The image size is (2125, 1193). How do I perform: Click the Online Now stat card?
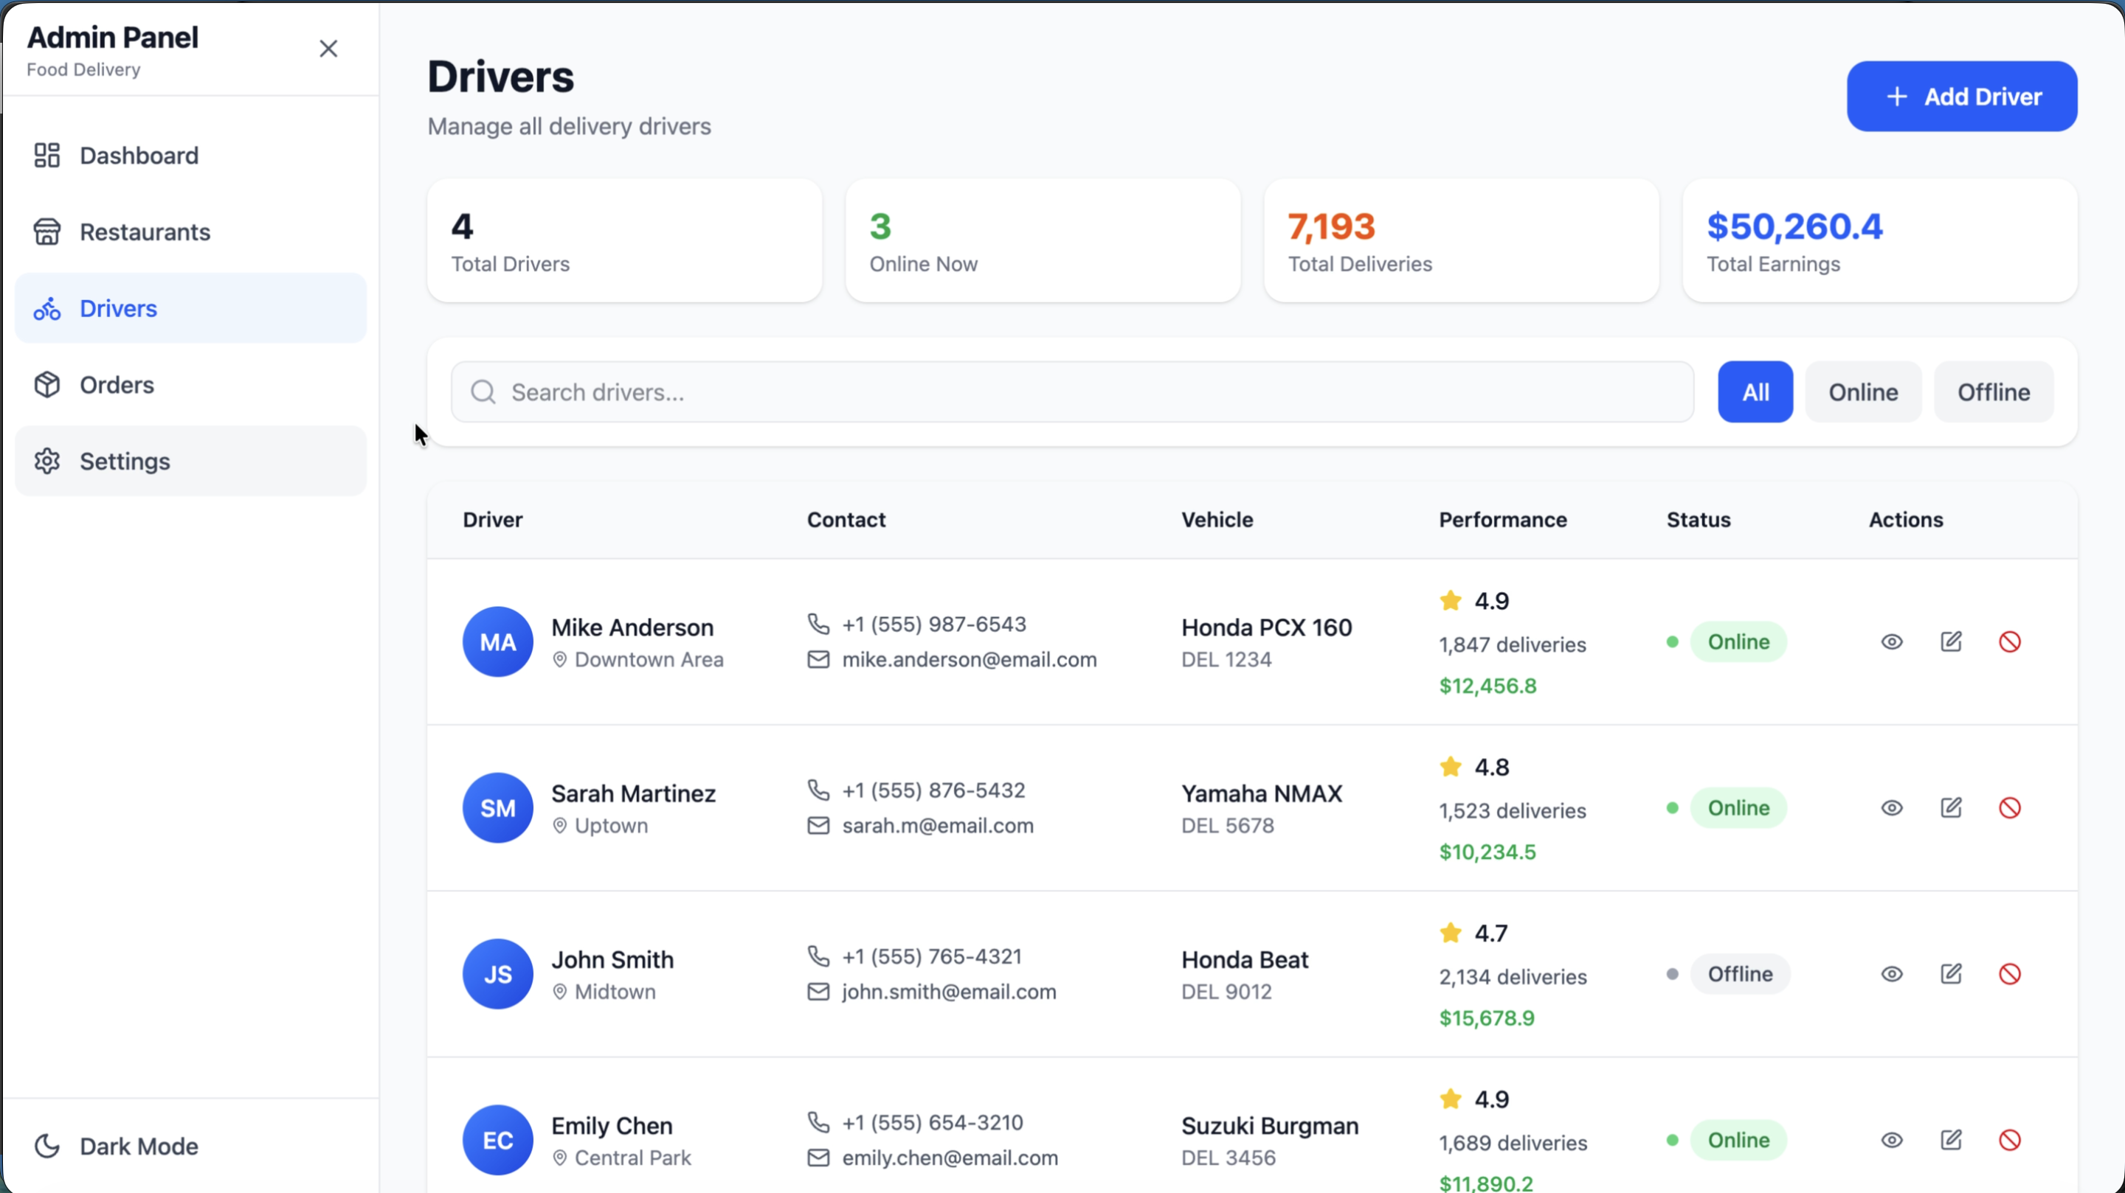pyautogui.click(x=1043, y=241)
